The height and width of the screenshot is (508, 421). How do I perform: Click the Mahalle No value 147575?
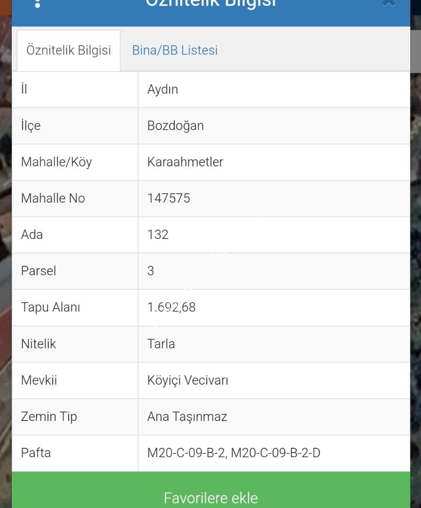click(169, 198)
